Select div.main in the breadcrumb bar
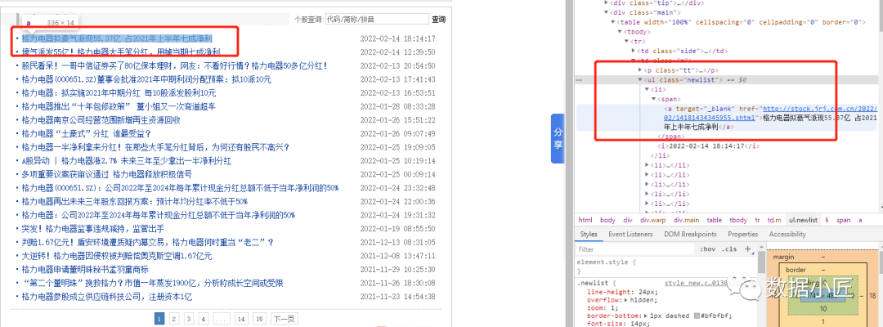The image size is (883, 327). (687, 220)
